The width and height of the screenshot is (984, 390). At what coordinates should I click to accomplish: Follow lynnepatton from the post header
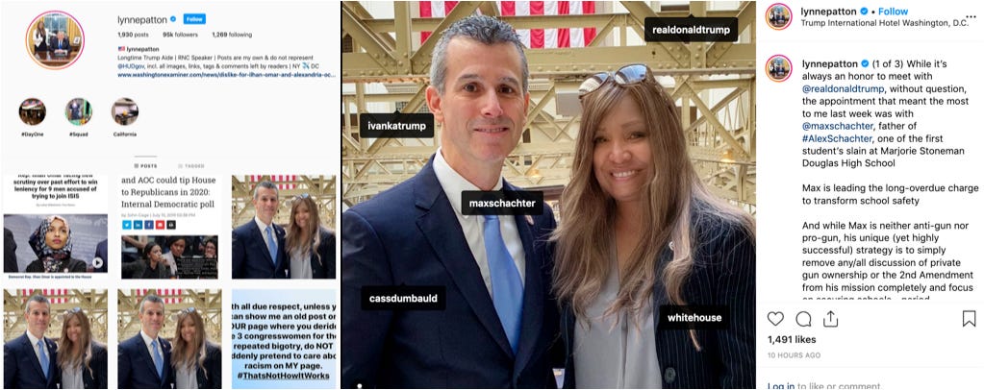point(893,12)
